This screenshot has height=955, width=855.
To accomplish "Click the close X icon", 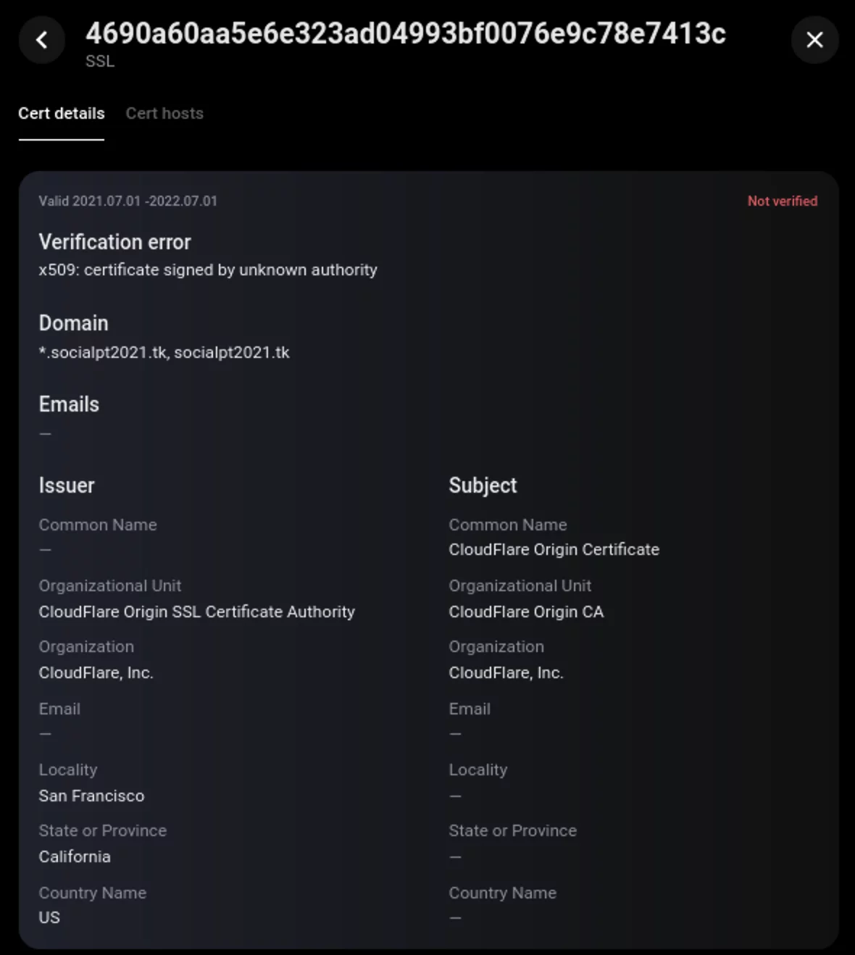I will [x=814, y=41].
